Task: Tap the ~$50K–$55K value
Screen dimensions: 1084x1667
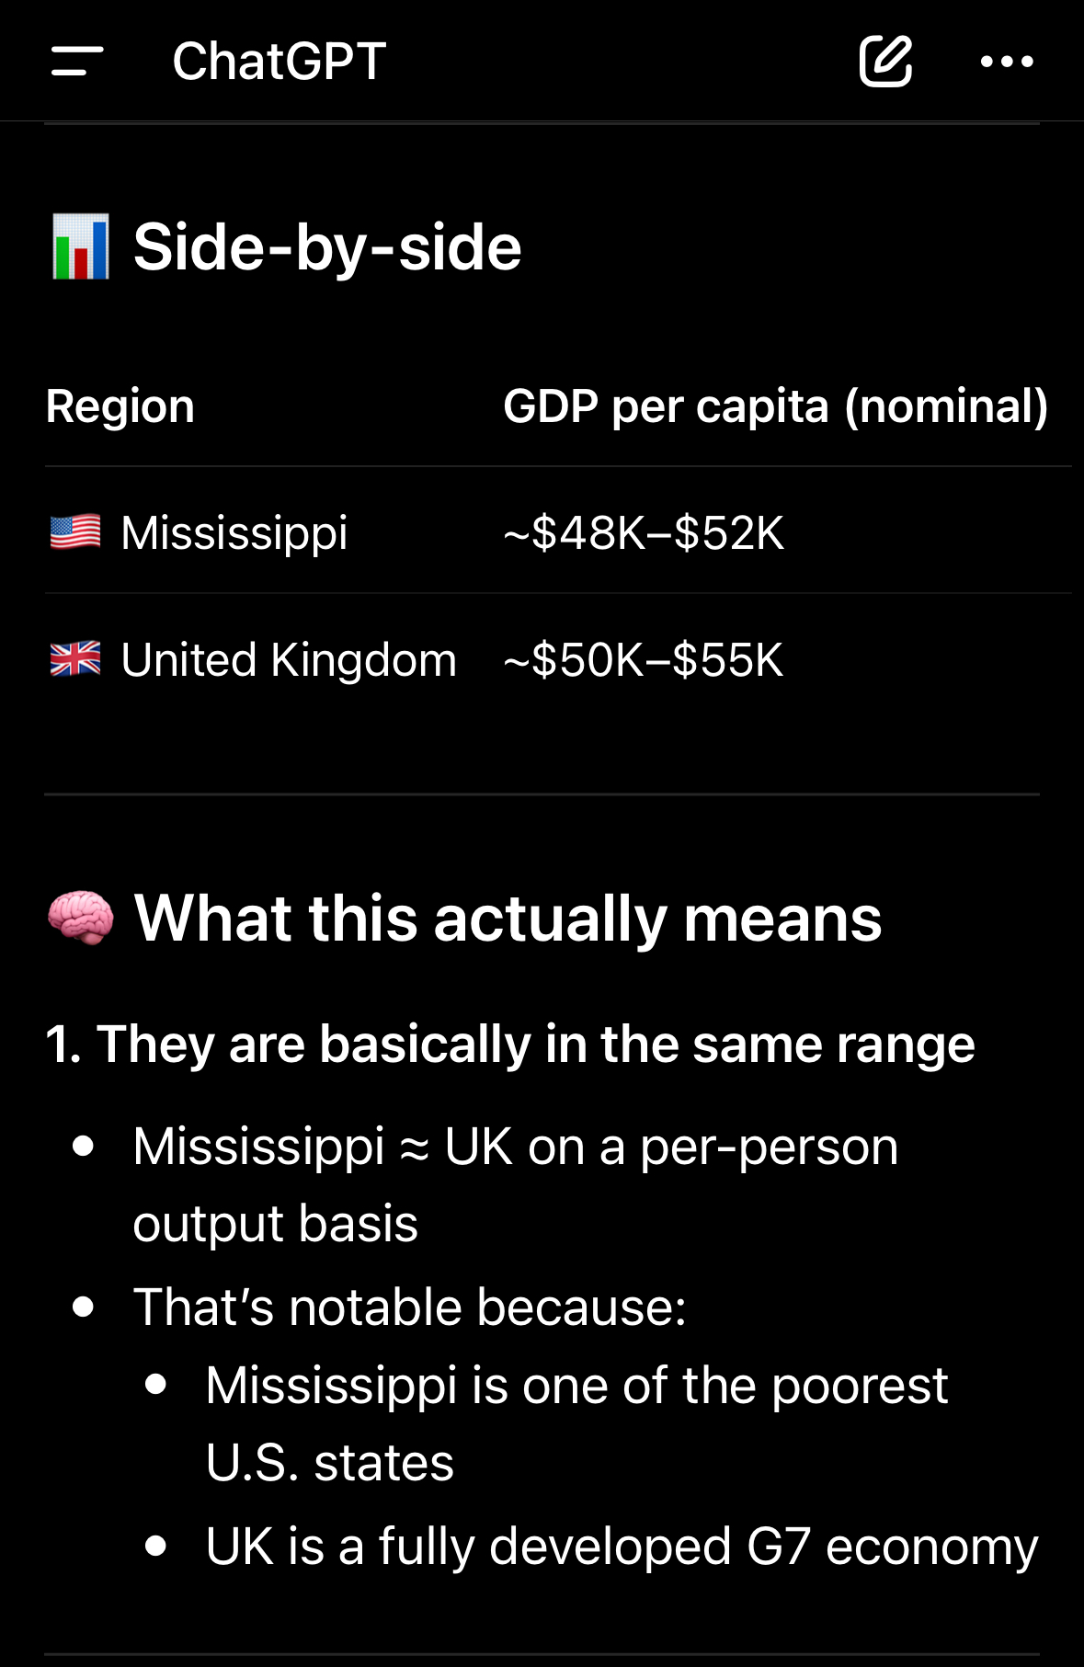Action: point(644,660)
